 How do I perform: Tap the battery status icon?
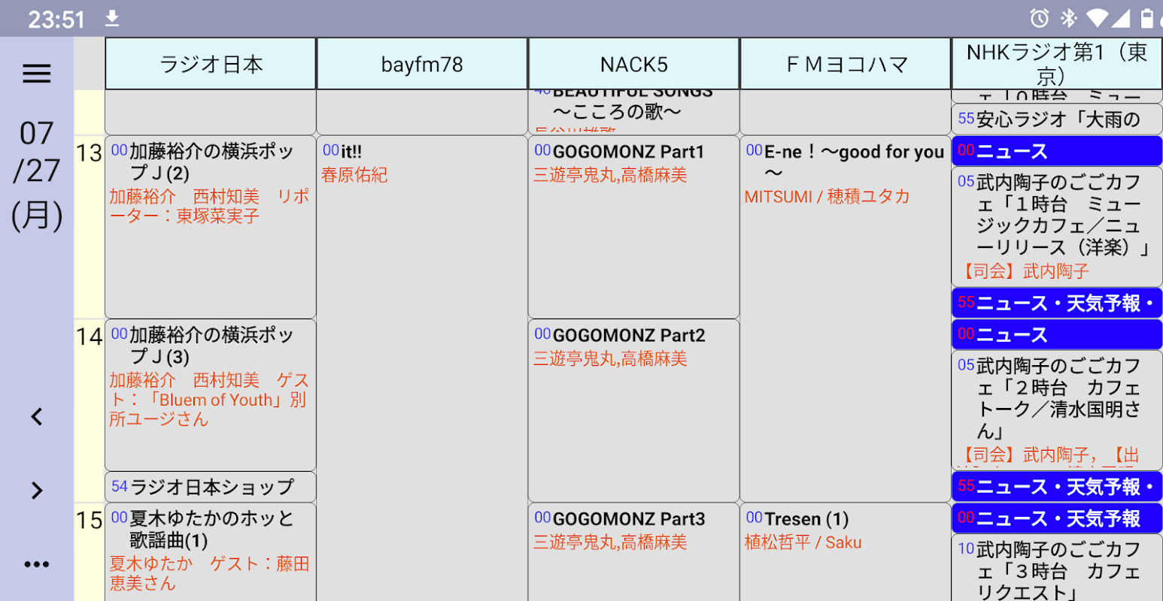pos(1147,18)
